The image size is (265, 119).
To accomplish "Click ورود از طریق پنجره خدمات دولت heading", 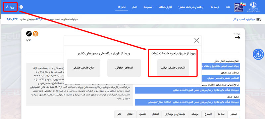I will click(x=173, y=54).
